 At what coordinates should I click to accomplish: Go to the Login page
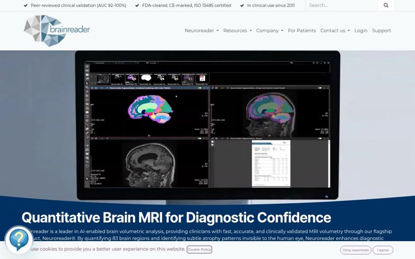click(x=361, y=31)
